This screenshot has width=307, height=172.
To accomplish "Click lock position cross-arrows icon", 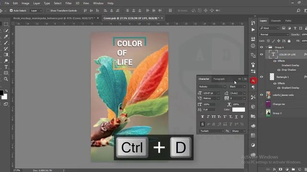I will pos(279,41).
